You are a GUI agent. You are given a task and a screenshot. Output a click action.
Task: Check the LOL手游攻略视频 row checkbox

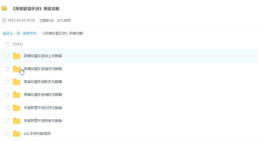tap(7, 134)
